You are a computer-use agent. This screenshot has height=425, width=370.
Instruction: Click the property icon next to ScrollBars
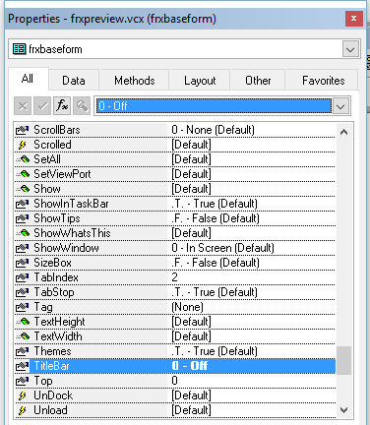(x=22, y=130)
